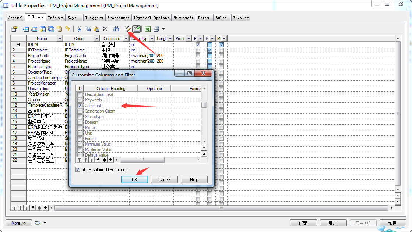
Task: Switch to the Physical Options tab
Action: coord(152,18)
